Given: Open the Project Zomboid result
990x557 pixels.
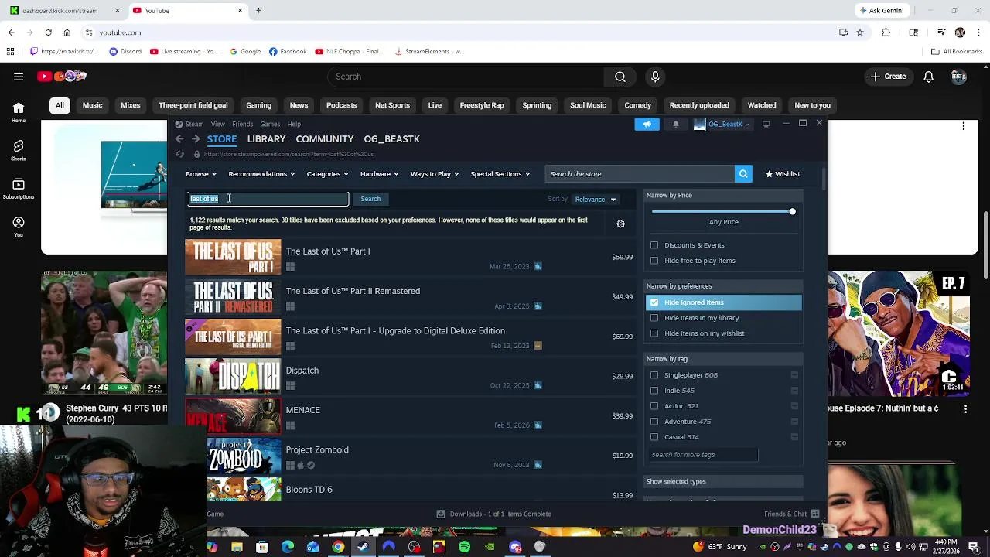Looking at the screenshot, I should pos(410,456).
